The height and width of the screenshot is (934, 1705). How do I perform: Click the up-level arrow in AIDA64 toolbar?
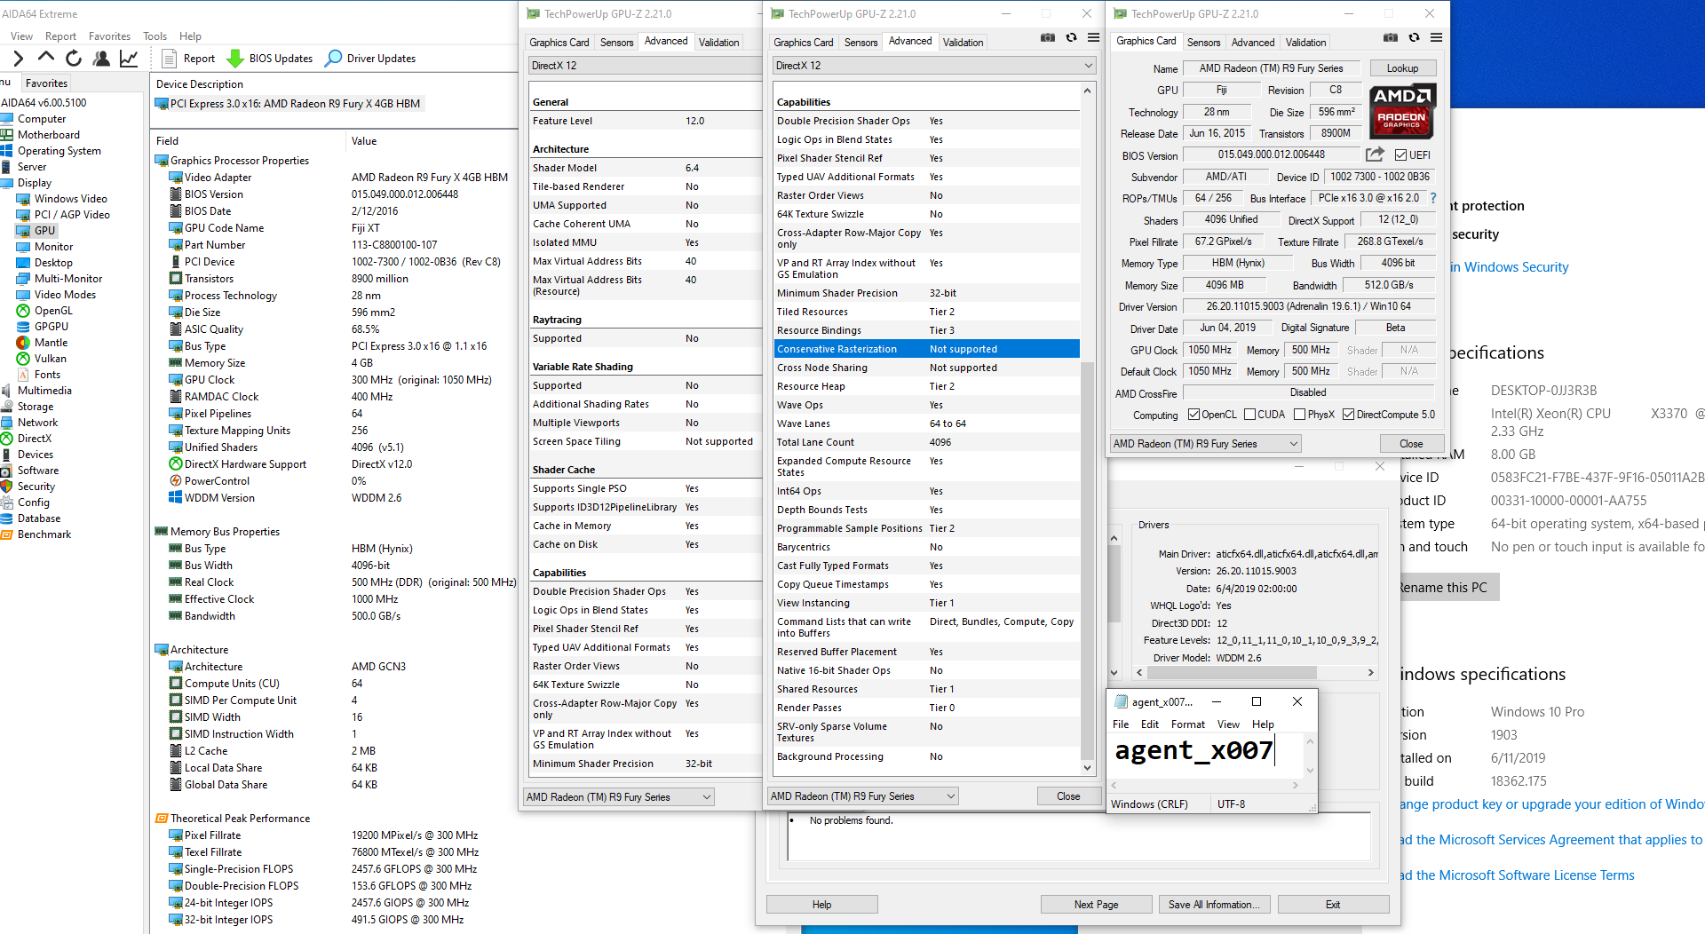(46, 58)
